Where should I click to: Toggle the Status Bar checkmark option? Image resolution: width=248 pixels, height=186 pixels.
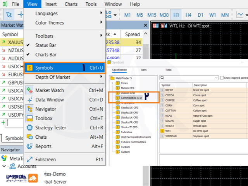click(x=45, y=45)
